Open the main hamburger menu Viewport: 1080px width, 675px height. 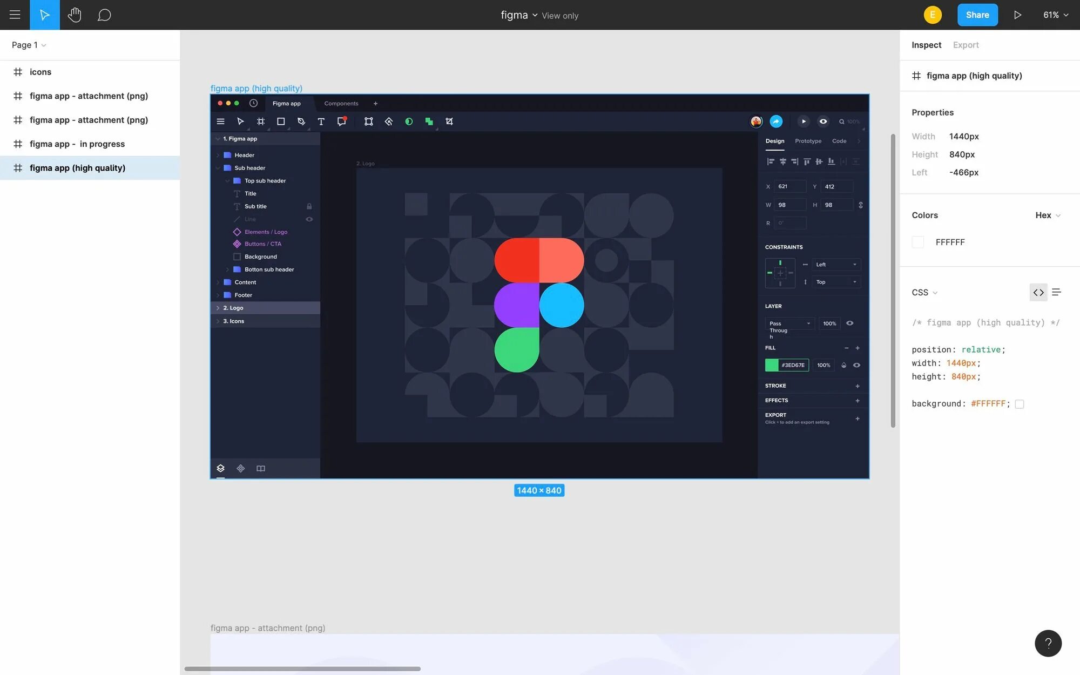15,15
